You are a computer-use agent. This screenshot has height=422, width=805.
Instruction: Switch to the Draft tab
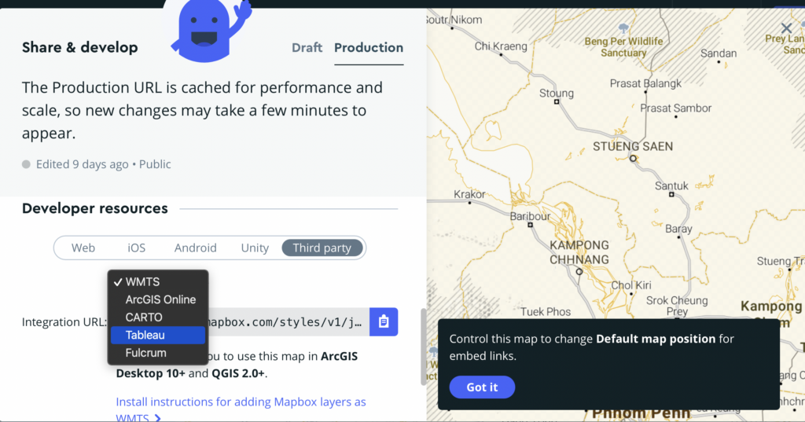coord(307,48)
